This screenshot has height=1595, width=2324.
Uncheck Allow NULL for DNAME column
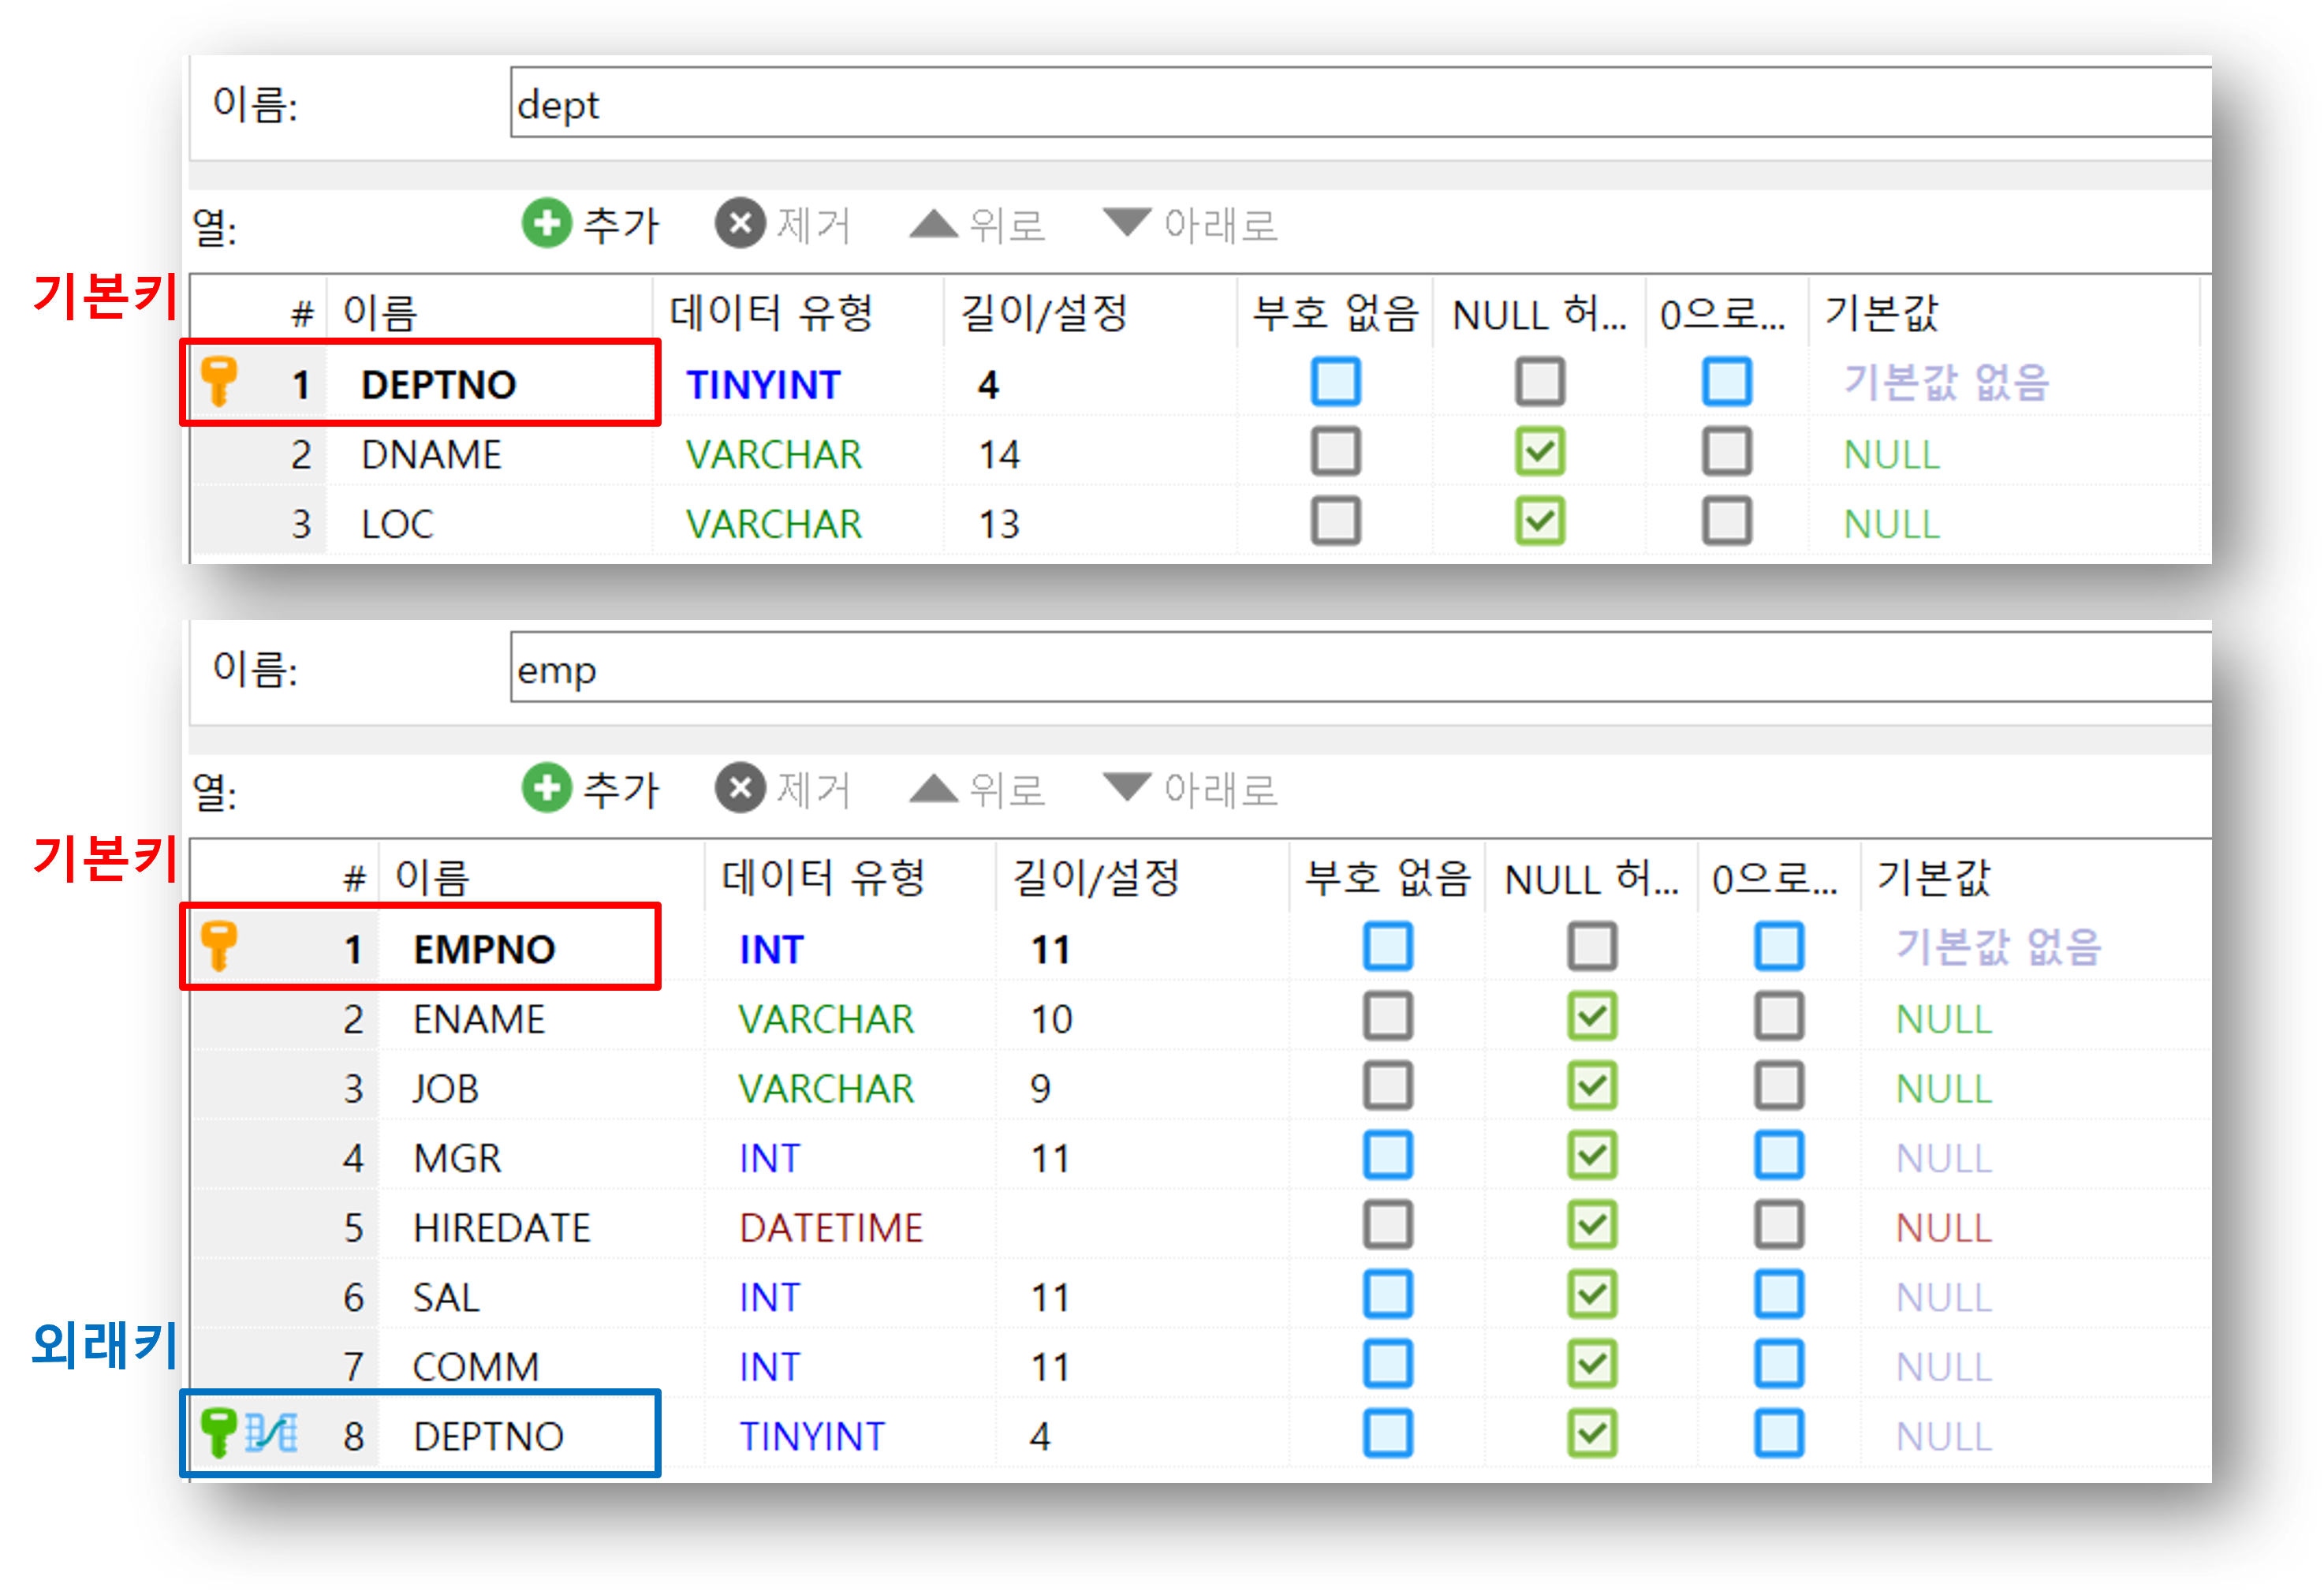(x=1539, y=452)
